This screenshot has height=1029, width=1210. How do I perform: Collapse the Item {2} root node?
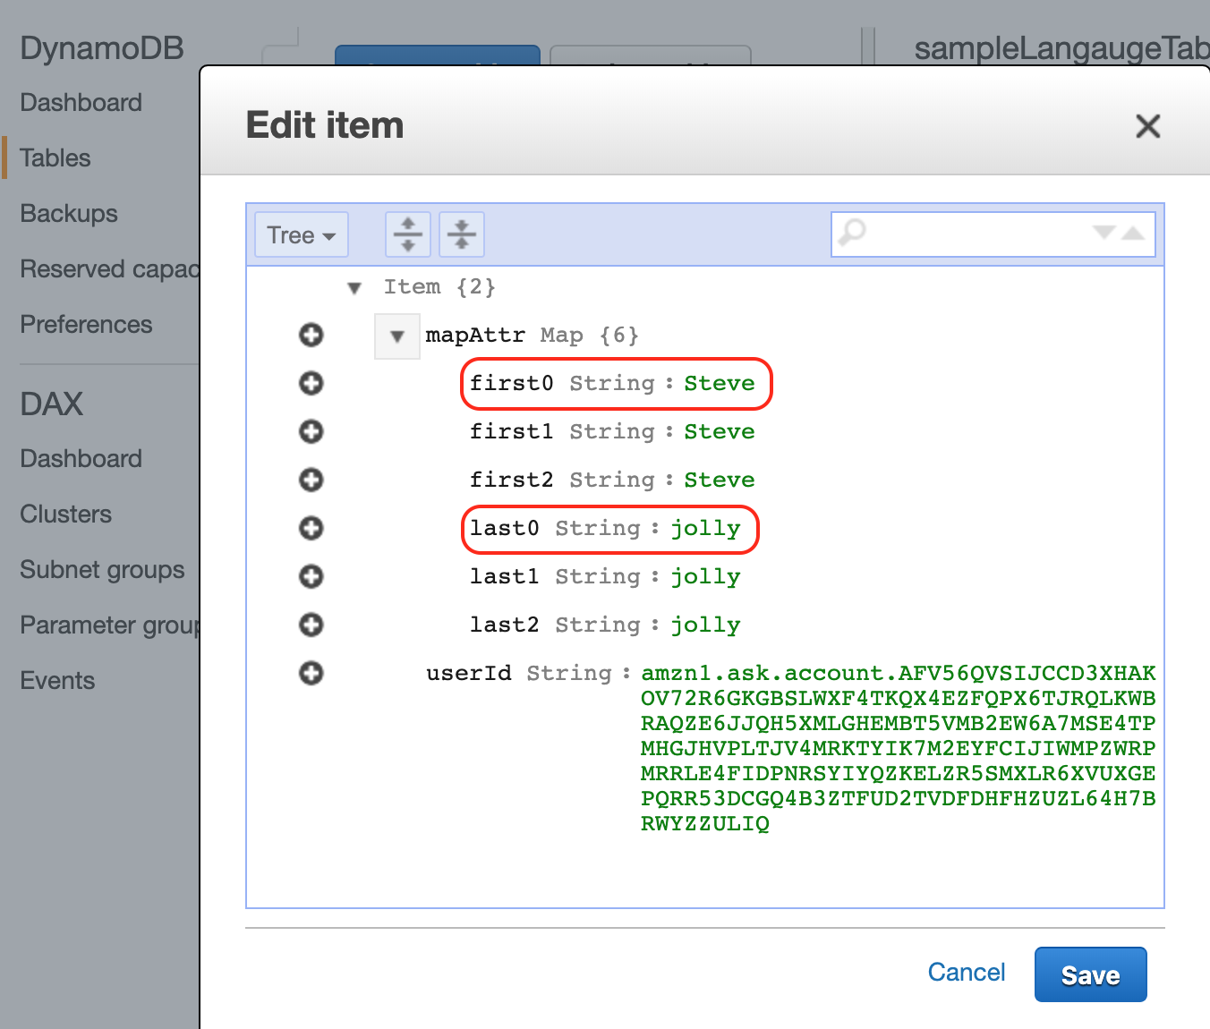[x=354, y=288]
